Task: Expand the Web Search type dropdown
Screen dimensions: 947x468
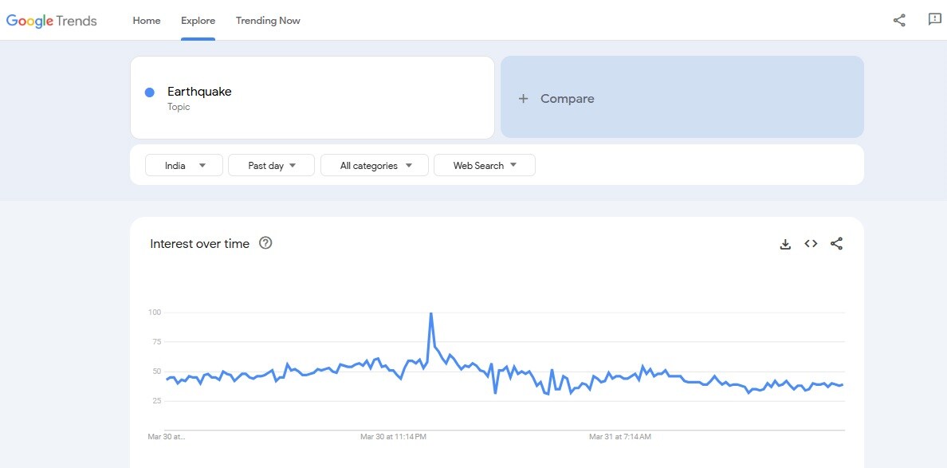Action: (x=484, y=166)
